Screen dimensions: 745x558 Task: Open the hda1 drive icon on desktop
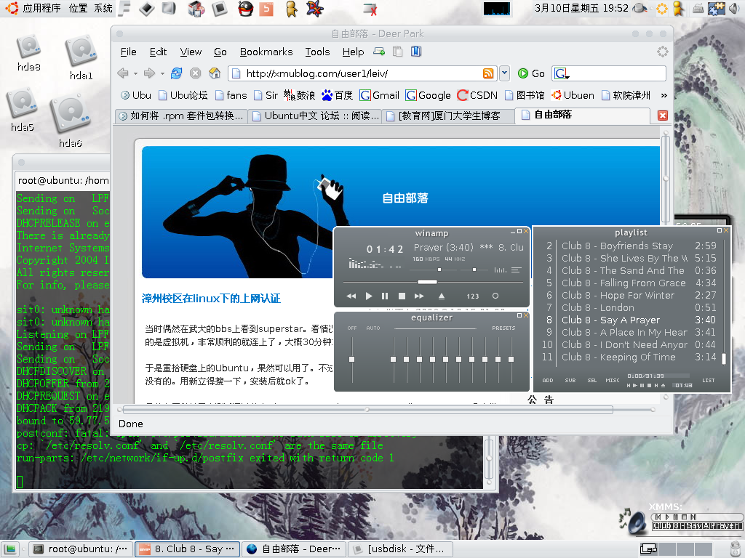[x=81, y=57]
